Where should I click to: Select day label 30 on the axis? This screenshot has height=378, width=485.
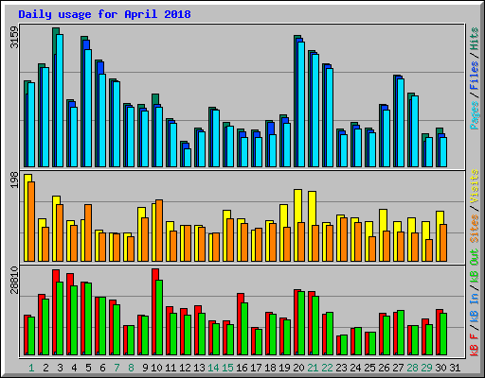pos(440,368)
